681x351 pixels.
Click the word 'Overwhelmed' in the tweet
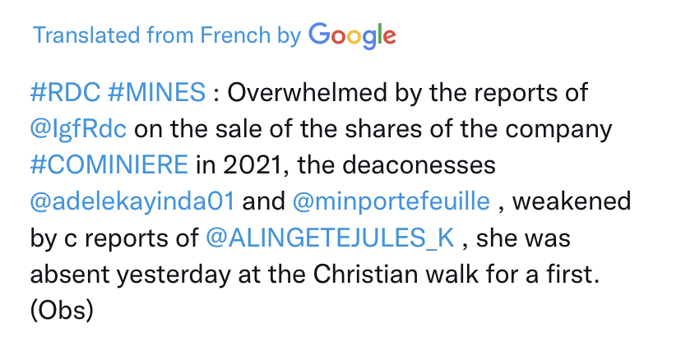307,92
